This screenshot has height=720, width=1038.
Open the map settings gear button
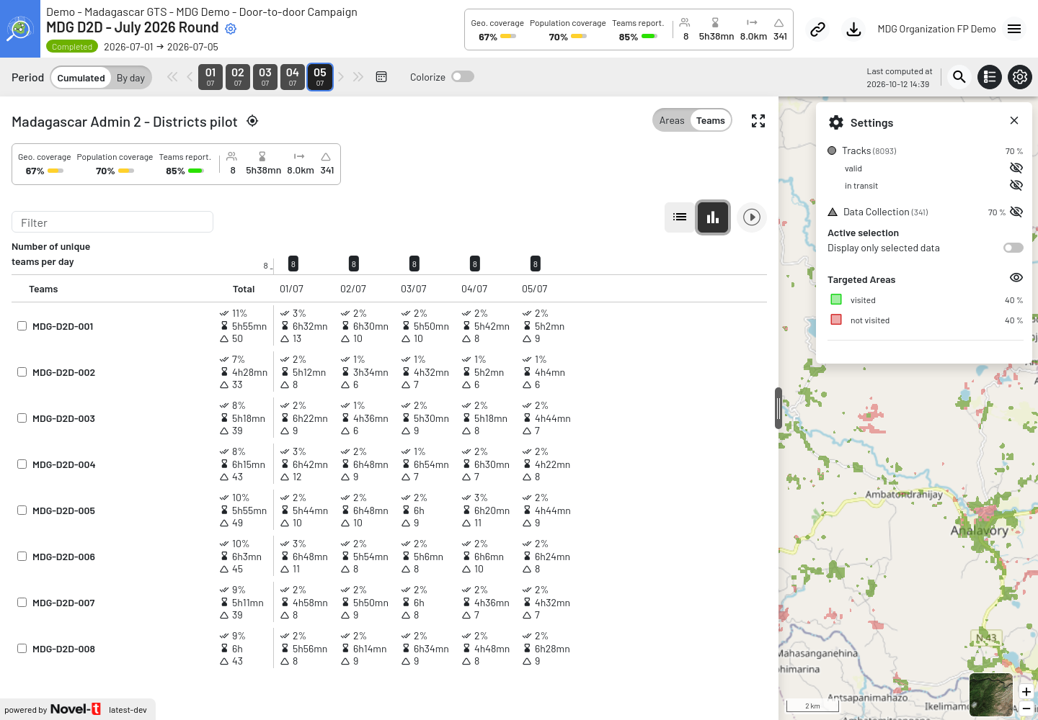point(1020,77)
